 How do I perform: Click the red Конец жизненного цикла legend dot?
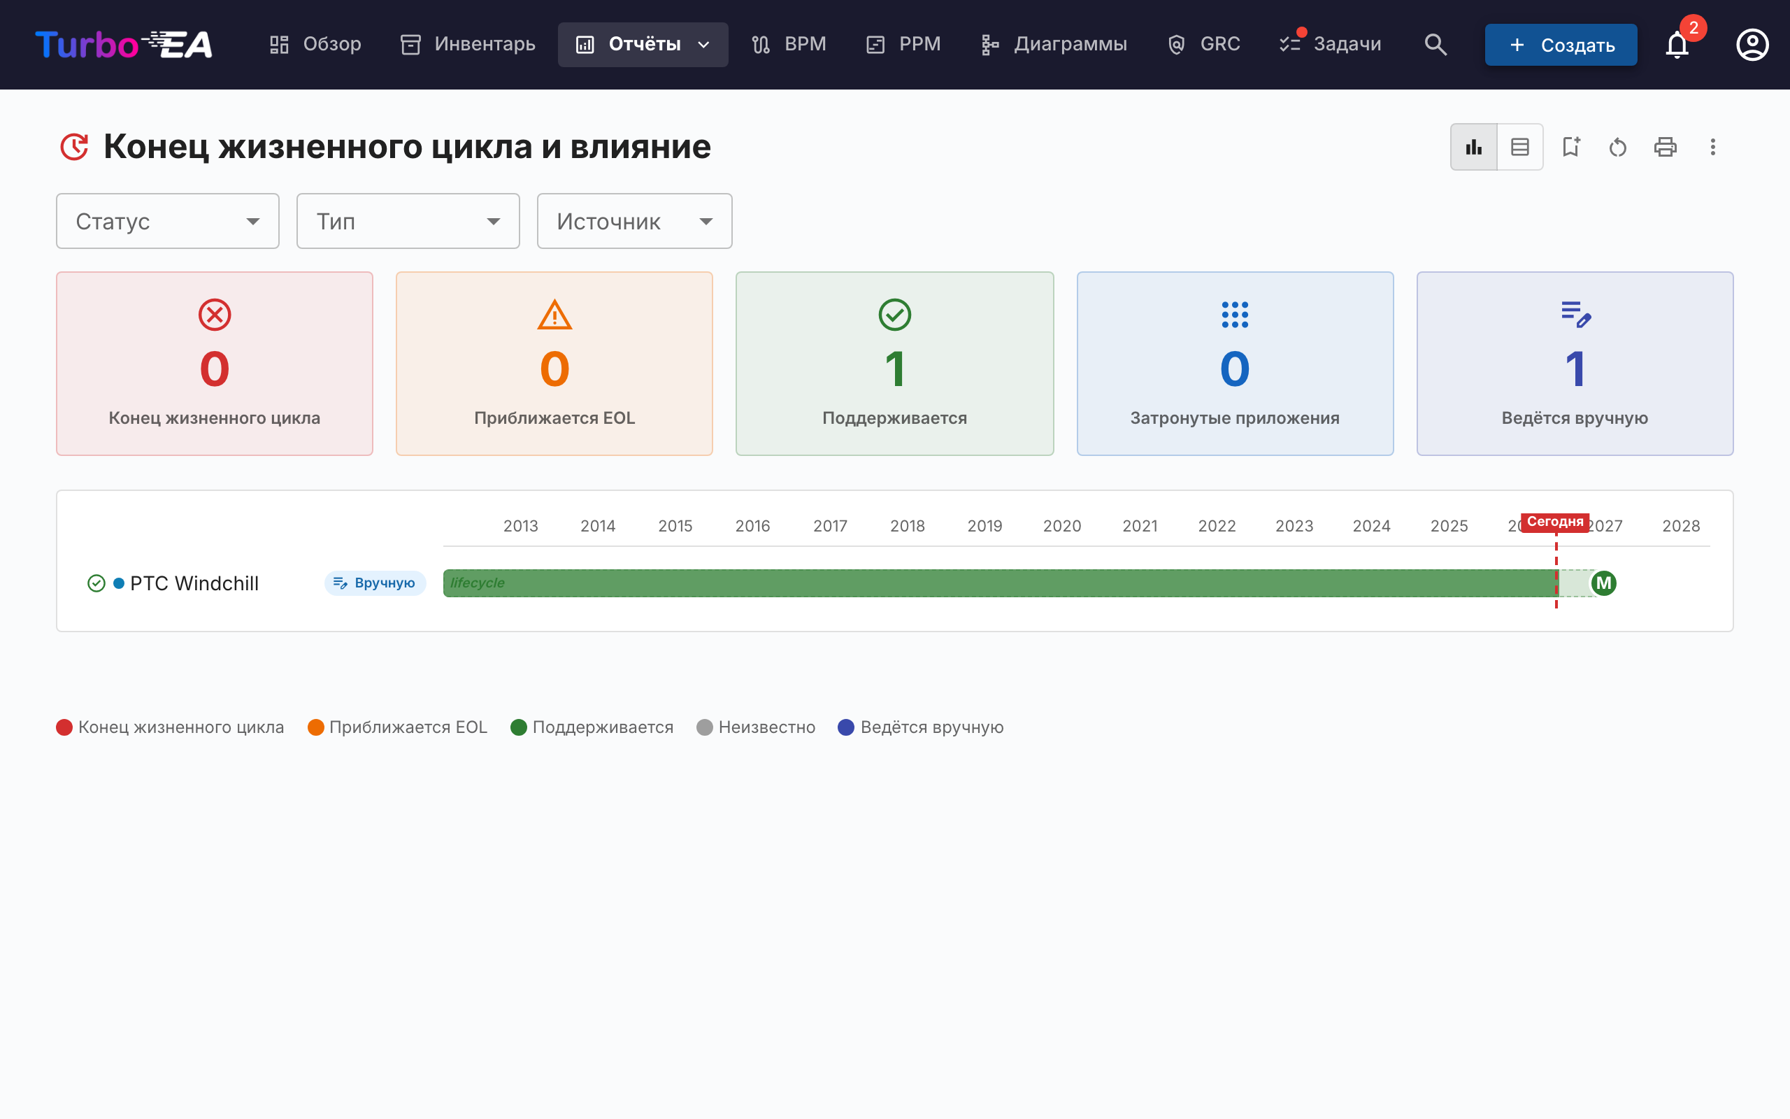pos(64,727)
